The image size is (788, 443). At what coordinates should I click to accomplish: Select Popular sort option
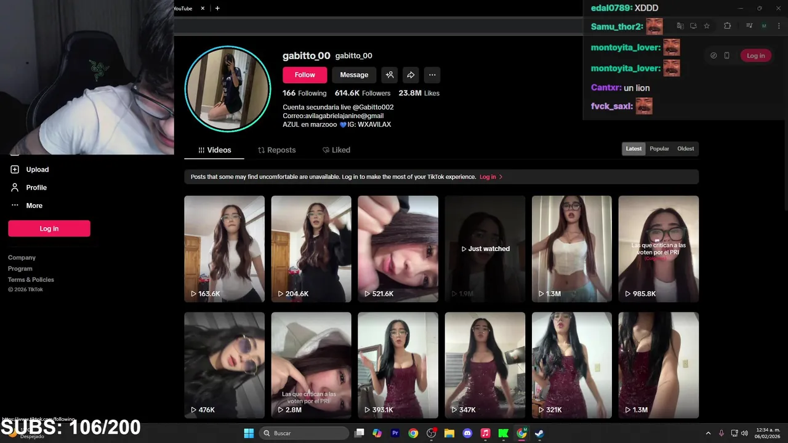click(x=659, y=149)
